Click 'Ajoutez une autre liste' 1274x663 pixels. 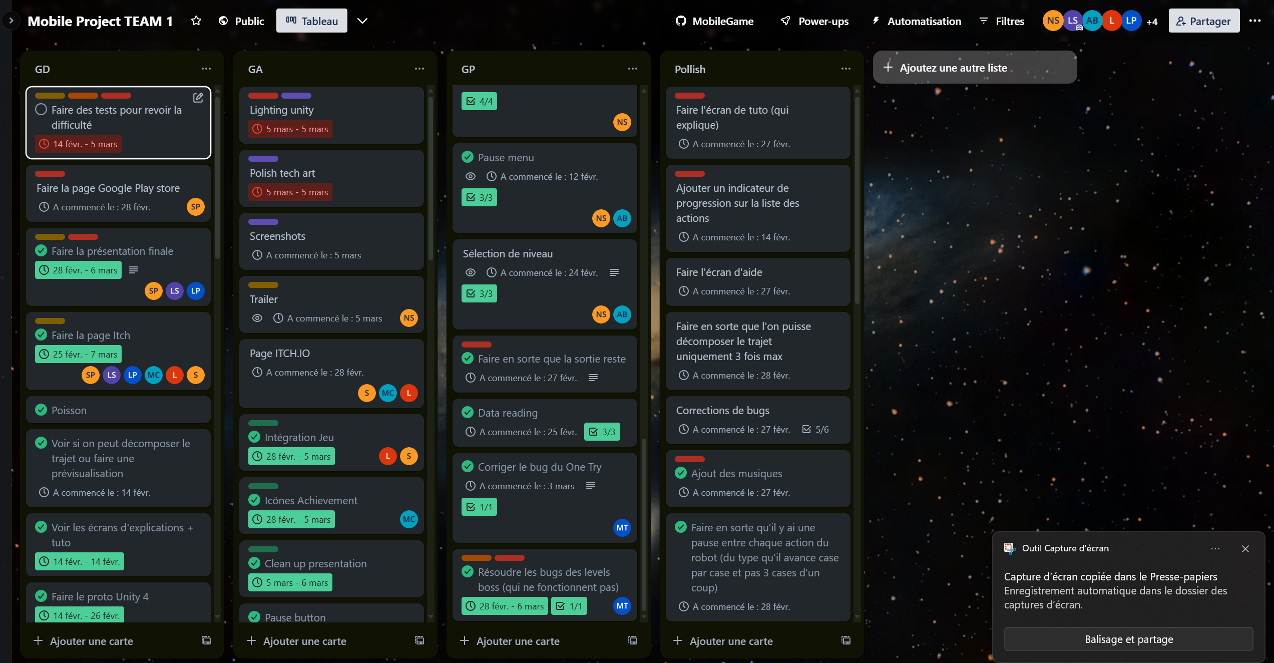974,67
